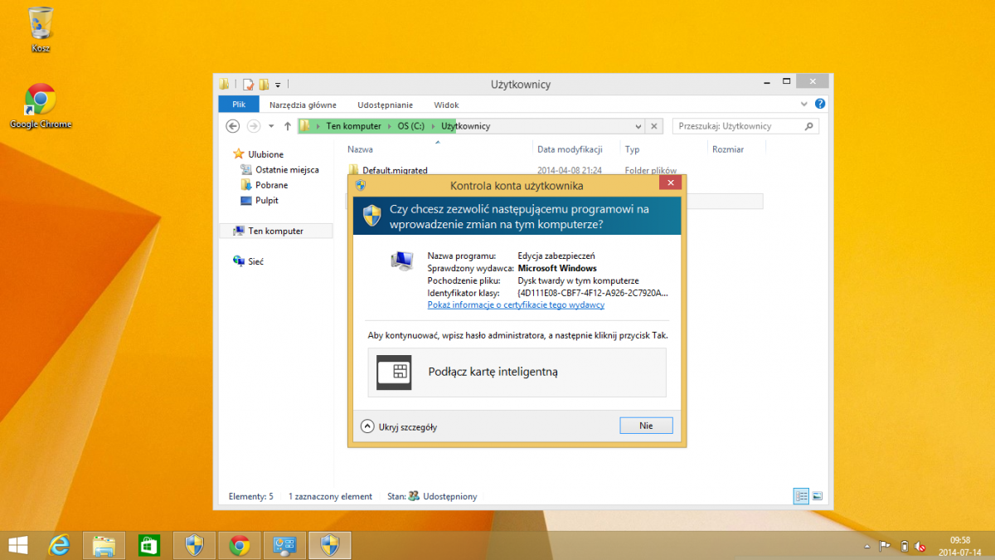Image resolution: width=995 pixels, height=560 pixels.
Task: Click the OS (C:) breadcrumb in the address bar
Action: click(x=410, y=126)
